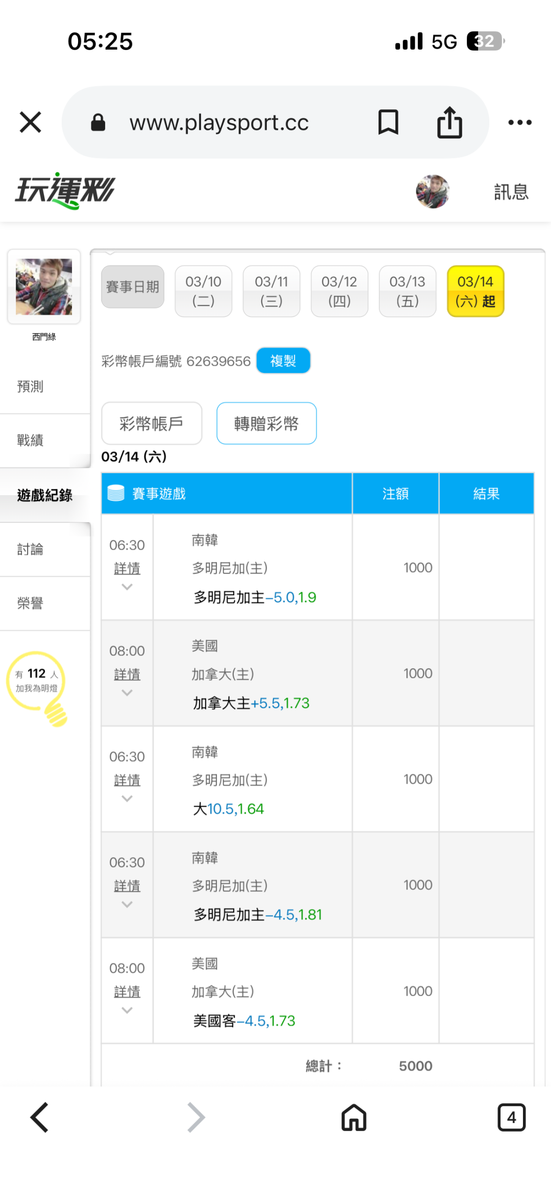Open the three-dot more options menu
The height and width of the screenshot is (1196, 551).
pyautogui.click(x=520, y=123)
